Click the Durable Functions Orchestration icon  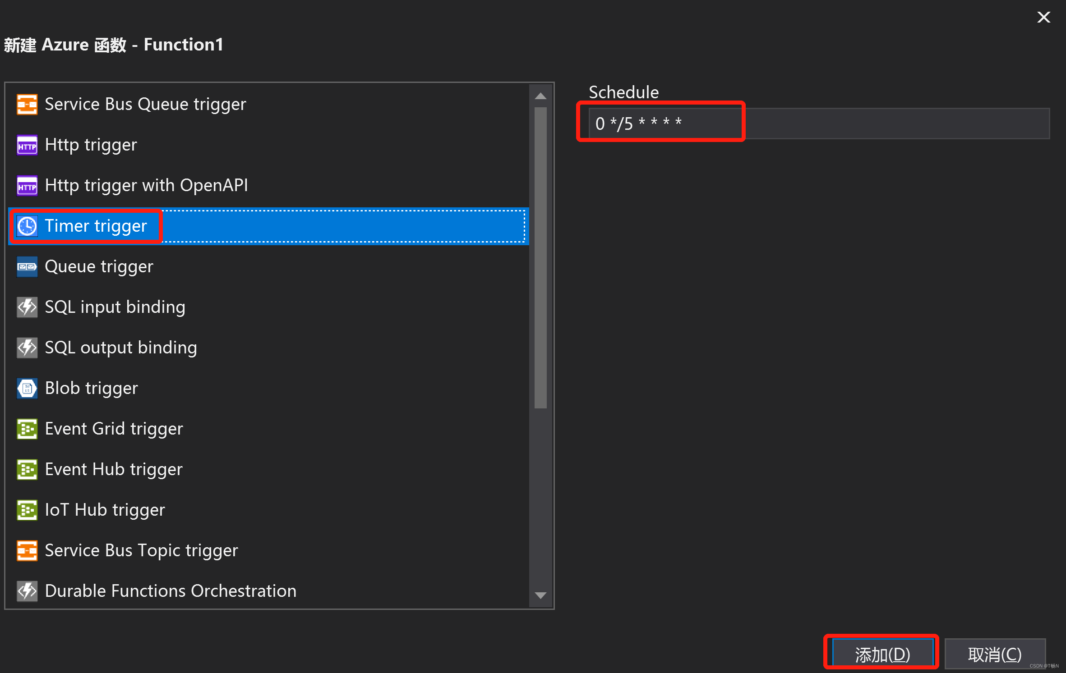(x=27, y=591)
